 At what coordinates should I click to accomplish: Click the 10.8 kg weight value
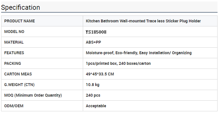[93, 85]
